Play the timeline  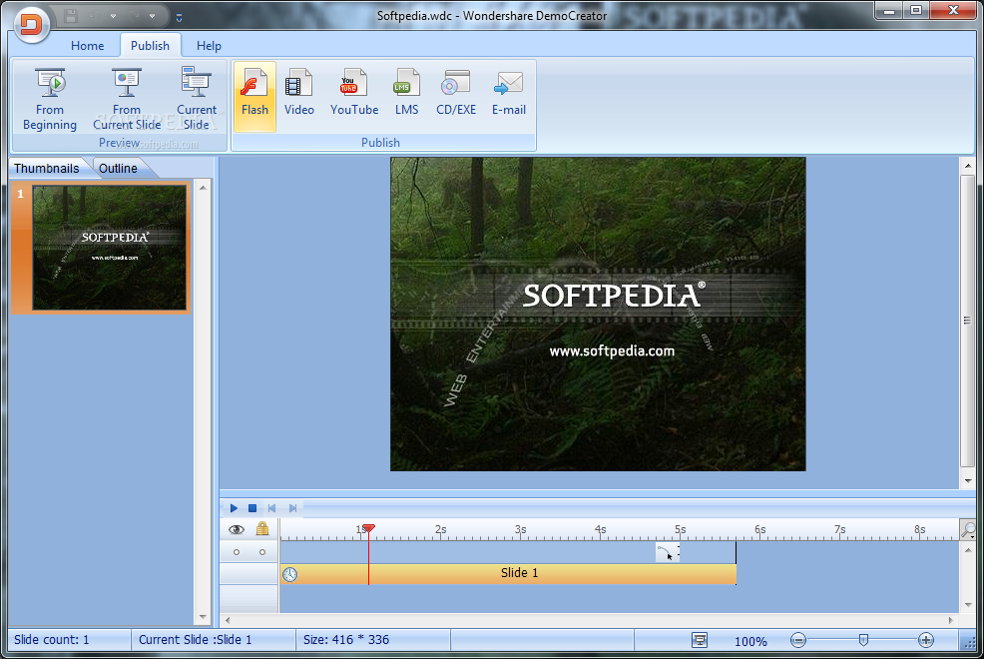click(x=234, y=508)
